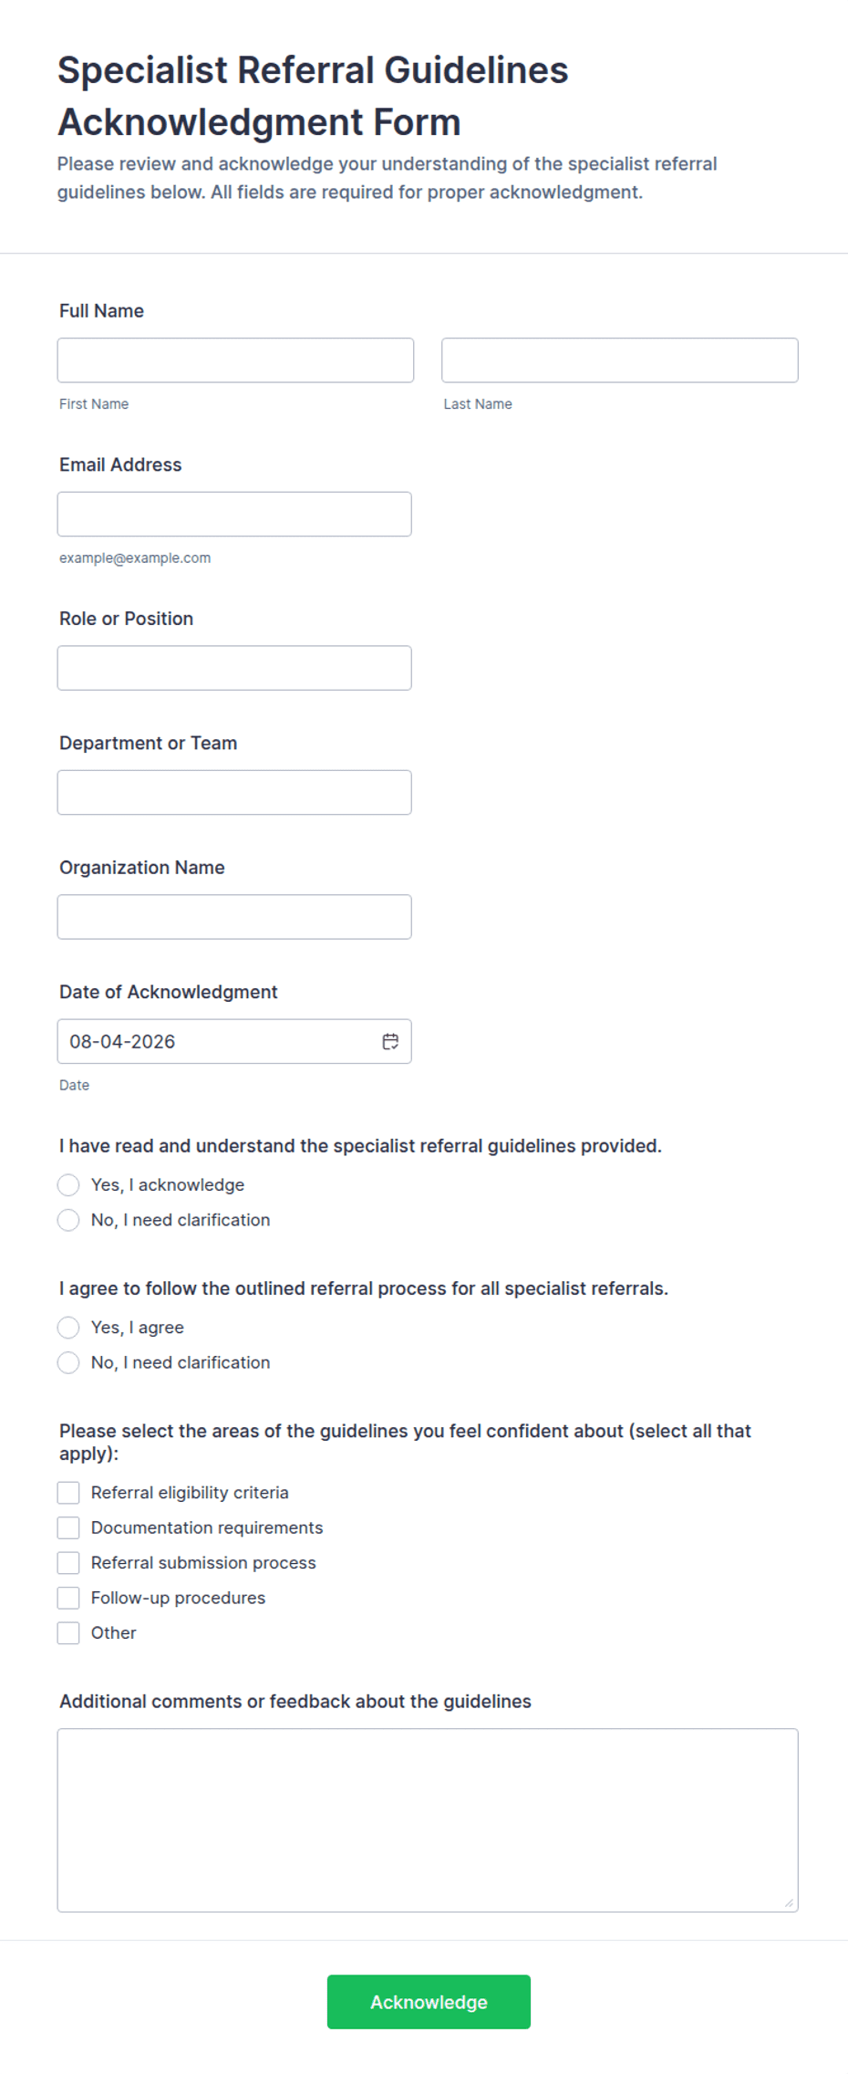Click the Organization Name field
Image resolution: width=848 pixels, height=2074 pixels.
234,917
